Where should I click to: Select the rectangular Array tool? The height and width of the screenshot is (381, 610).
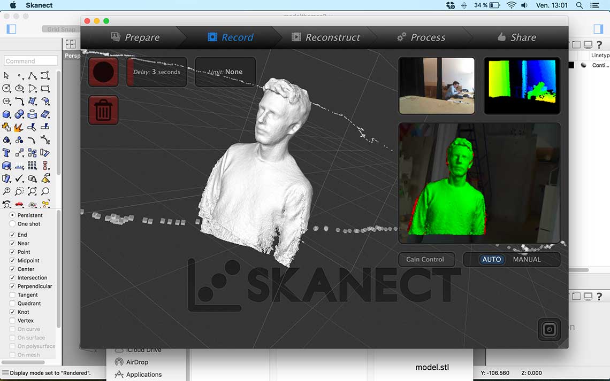pyautogui.click(x=32, y=166)
